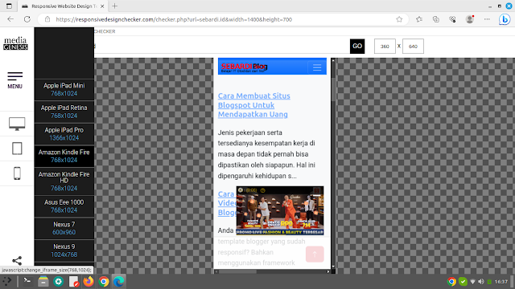This screenshot has width=515, height=289.
Task: Select the desktop monitor device icon
Action: coord(17,124)
